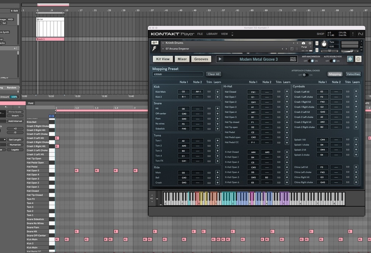Select the Mapping page button
The height and width of the screenshot is (253, 371).
[x=335, y=74]
